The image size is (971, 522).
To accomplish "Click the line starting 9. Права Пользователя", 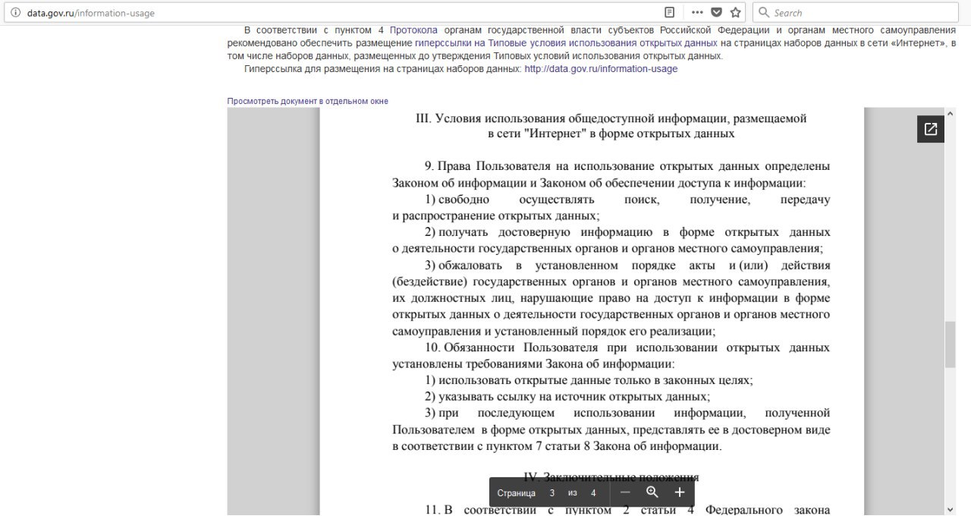I will pos(627,166).
